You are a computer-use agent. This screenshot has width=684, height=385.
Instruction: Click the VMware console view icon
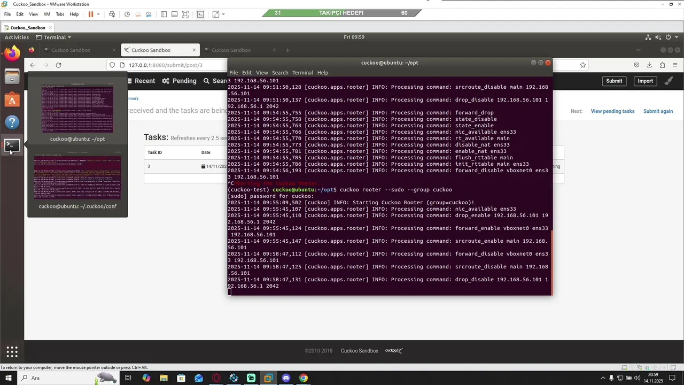(x=200, y=14)
